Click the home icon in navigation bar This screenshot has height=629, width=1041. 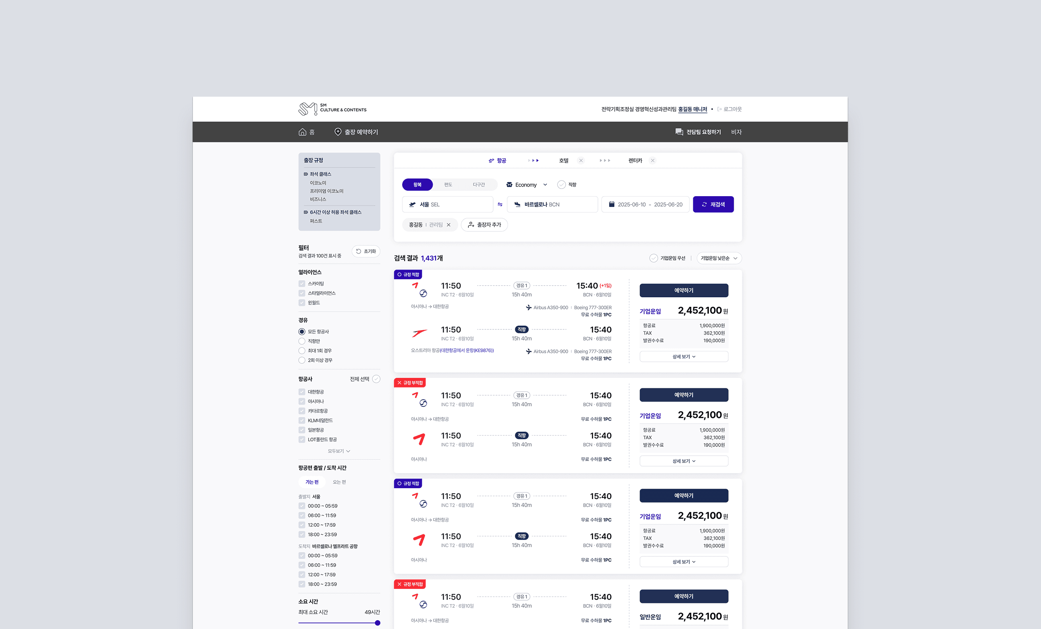coord(302,132)
